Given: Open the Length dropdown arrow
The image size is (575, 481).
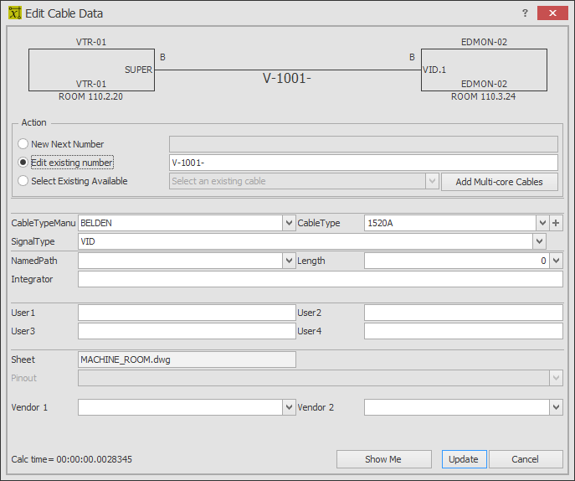Looking at the screenshot, I should (556, 261).
